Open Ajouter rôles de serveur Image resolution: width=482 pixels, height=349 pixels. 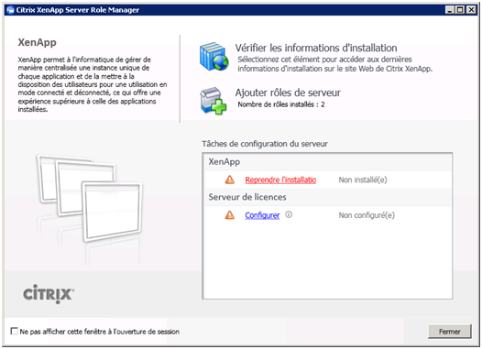(288, 93)
